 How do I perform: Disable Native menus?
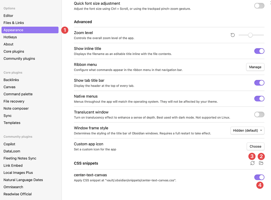(x=259, y=98)
